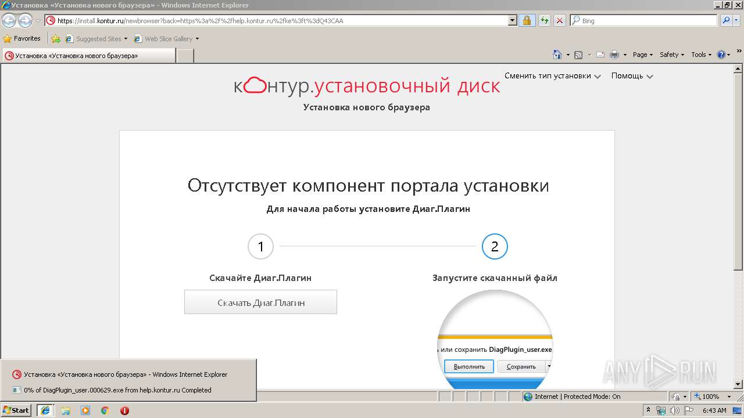Click the red Stop loading X icon
Image resolution: width=744 pixels, height=418 pixels.
559,20
